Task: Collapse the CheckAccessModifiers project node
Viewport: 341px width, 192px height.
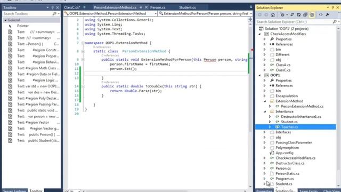Action: 259,34
